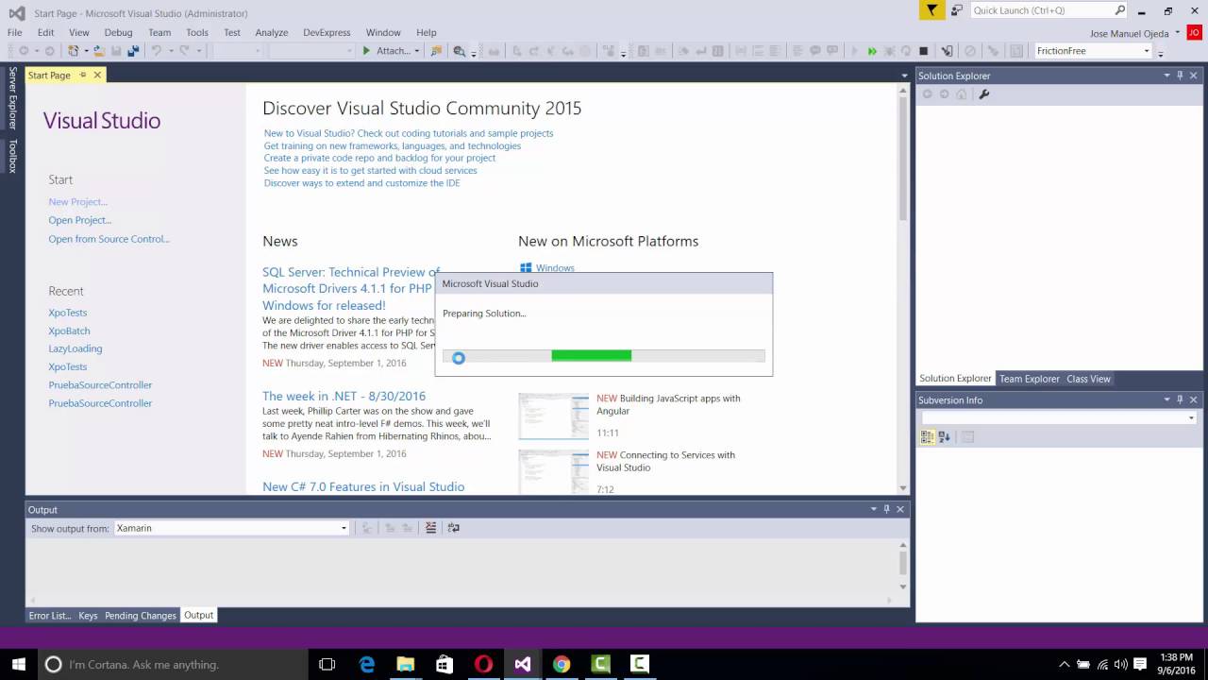This screenshot has height=680, width=1208.
Task: Launch Opera browser from the taskbar
Action: pos(483,664)
